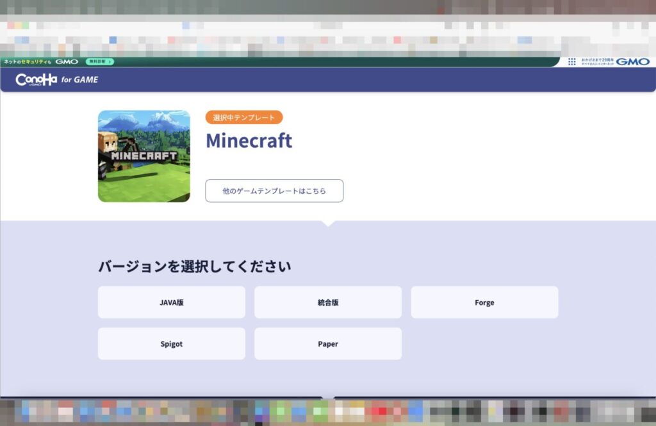Image resolution: width=656 pixels, height=426 pixels.
Task: Choose the Forge version
Action: pos(484,303)
